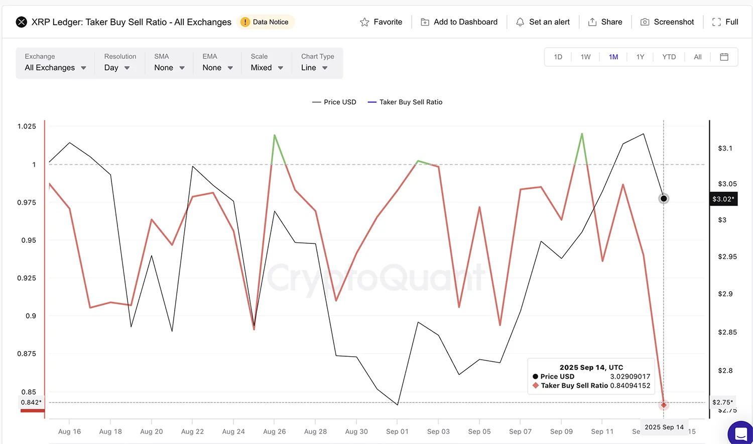The image size is (753, 444).
Task: Toggle Taker Buy Sell Ratio legend series
Action: 405,102
